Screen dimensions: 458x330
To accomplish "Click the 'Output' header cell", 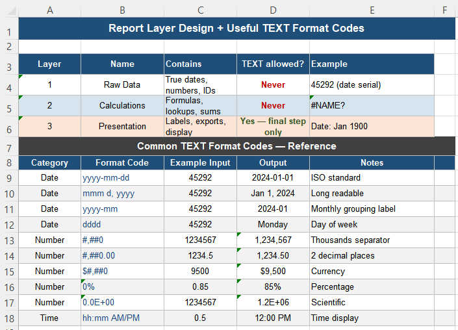I will click(273, 162).
